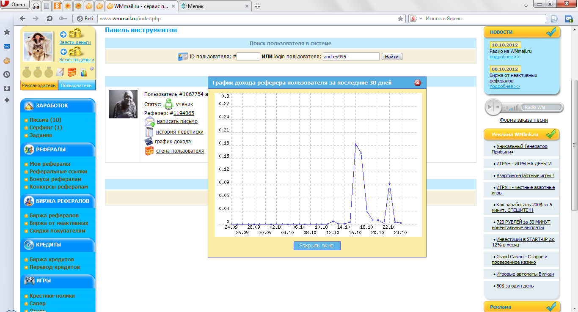
Task: Bookmark this page with the star icon
Action: (400, 19)
